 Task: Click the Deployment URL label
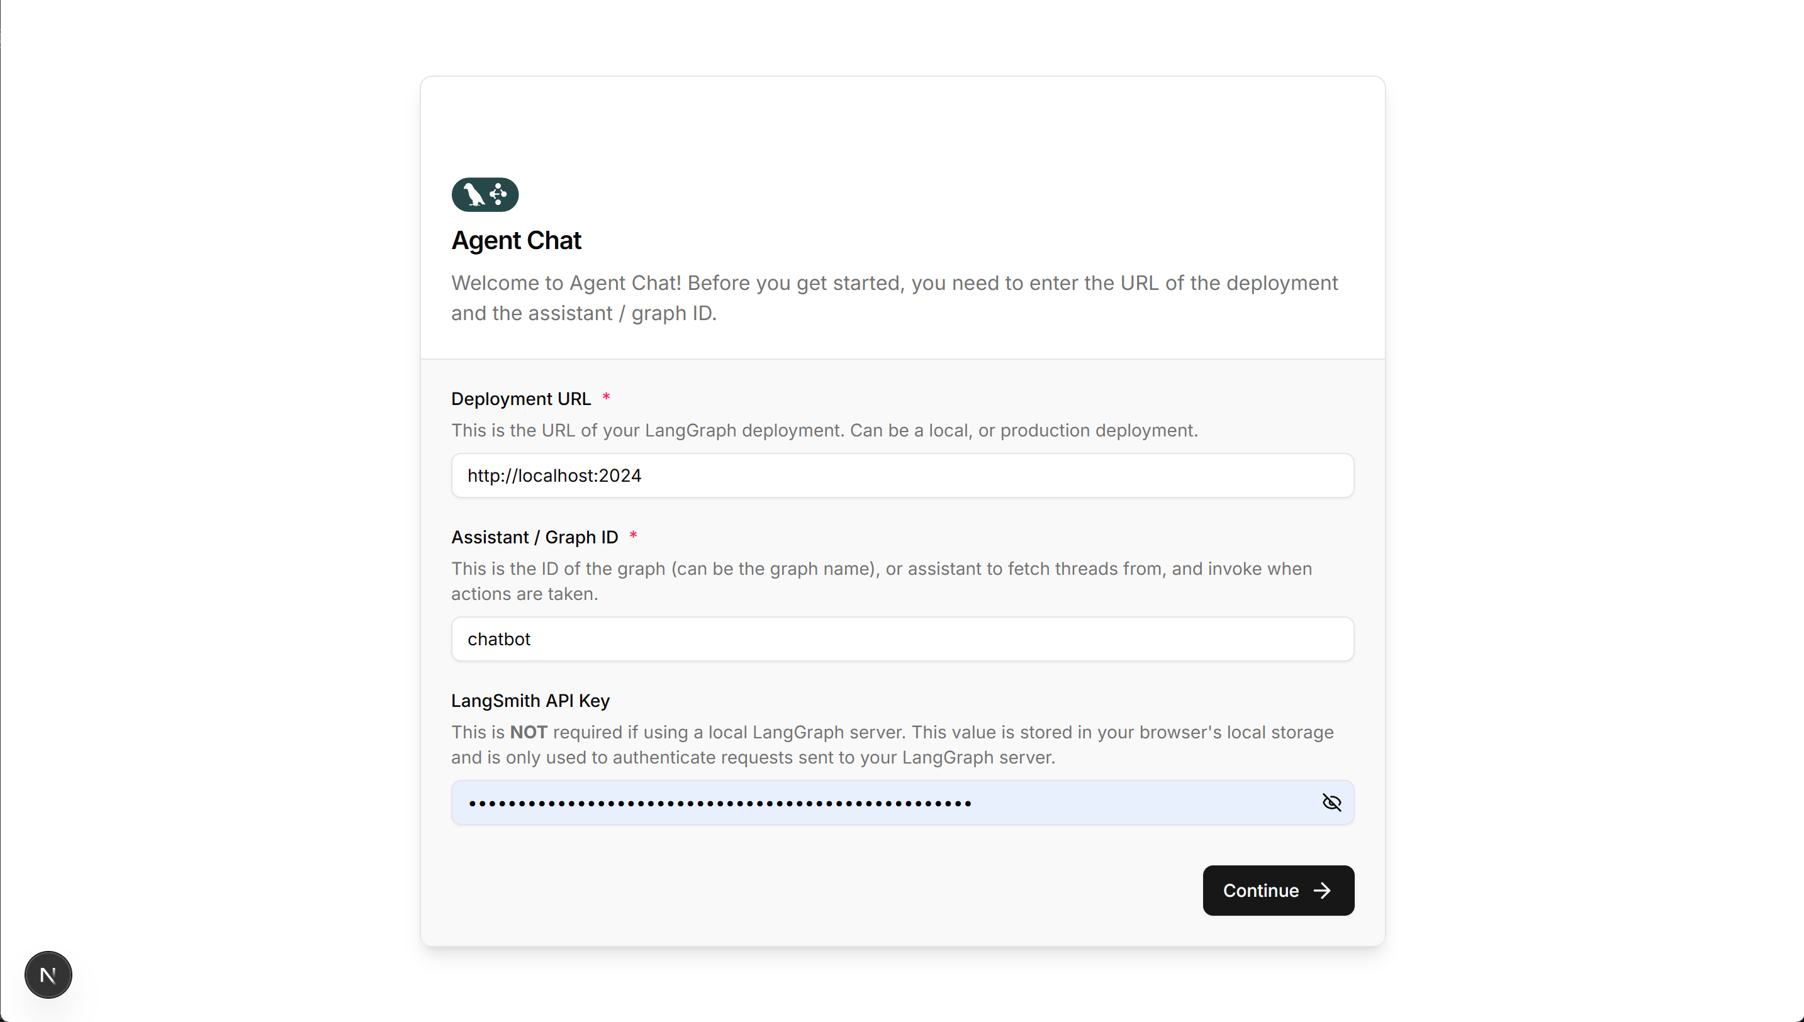[520, 399]
